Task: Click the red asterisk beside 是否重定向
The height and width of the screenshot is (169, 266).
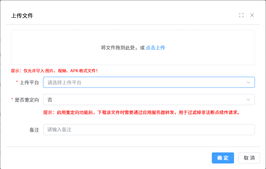Action: pyautogui.click(x=12, y=100)
